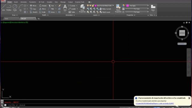The width and height of the screenshot is (192, 108).
Task: Switch to Manage ribbon tab
Action: tap(63, 2)
